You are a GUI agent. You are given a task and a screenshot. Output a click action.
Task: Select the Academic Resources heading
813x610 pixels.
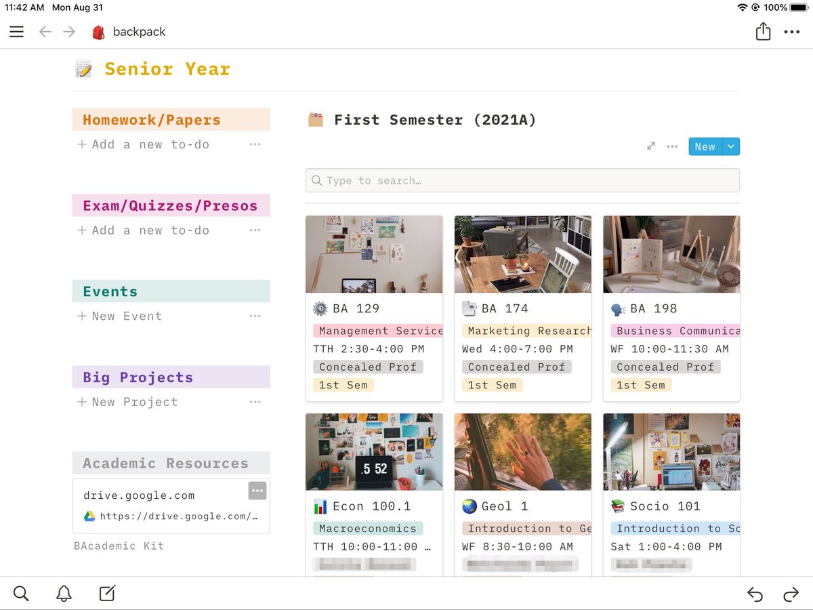(x=165, y=463)
